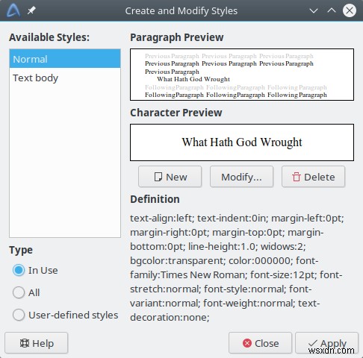363x358 pixels.
Task: Choose the User-defined styles radio option
Action: [19, 315]
